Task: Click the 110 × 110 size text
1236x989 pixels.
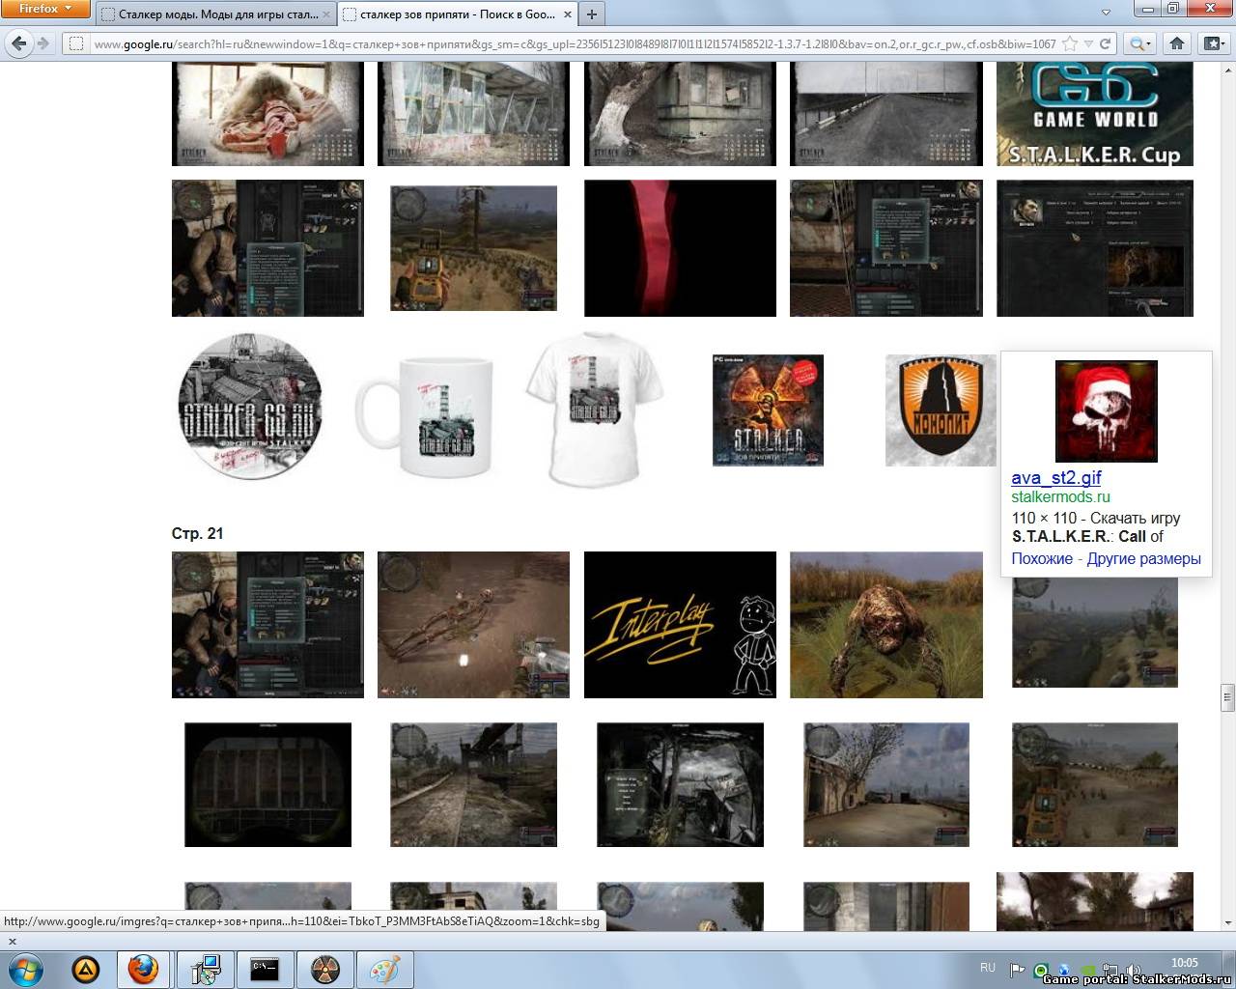Action: tap(1044, 518)
